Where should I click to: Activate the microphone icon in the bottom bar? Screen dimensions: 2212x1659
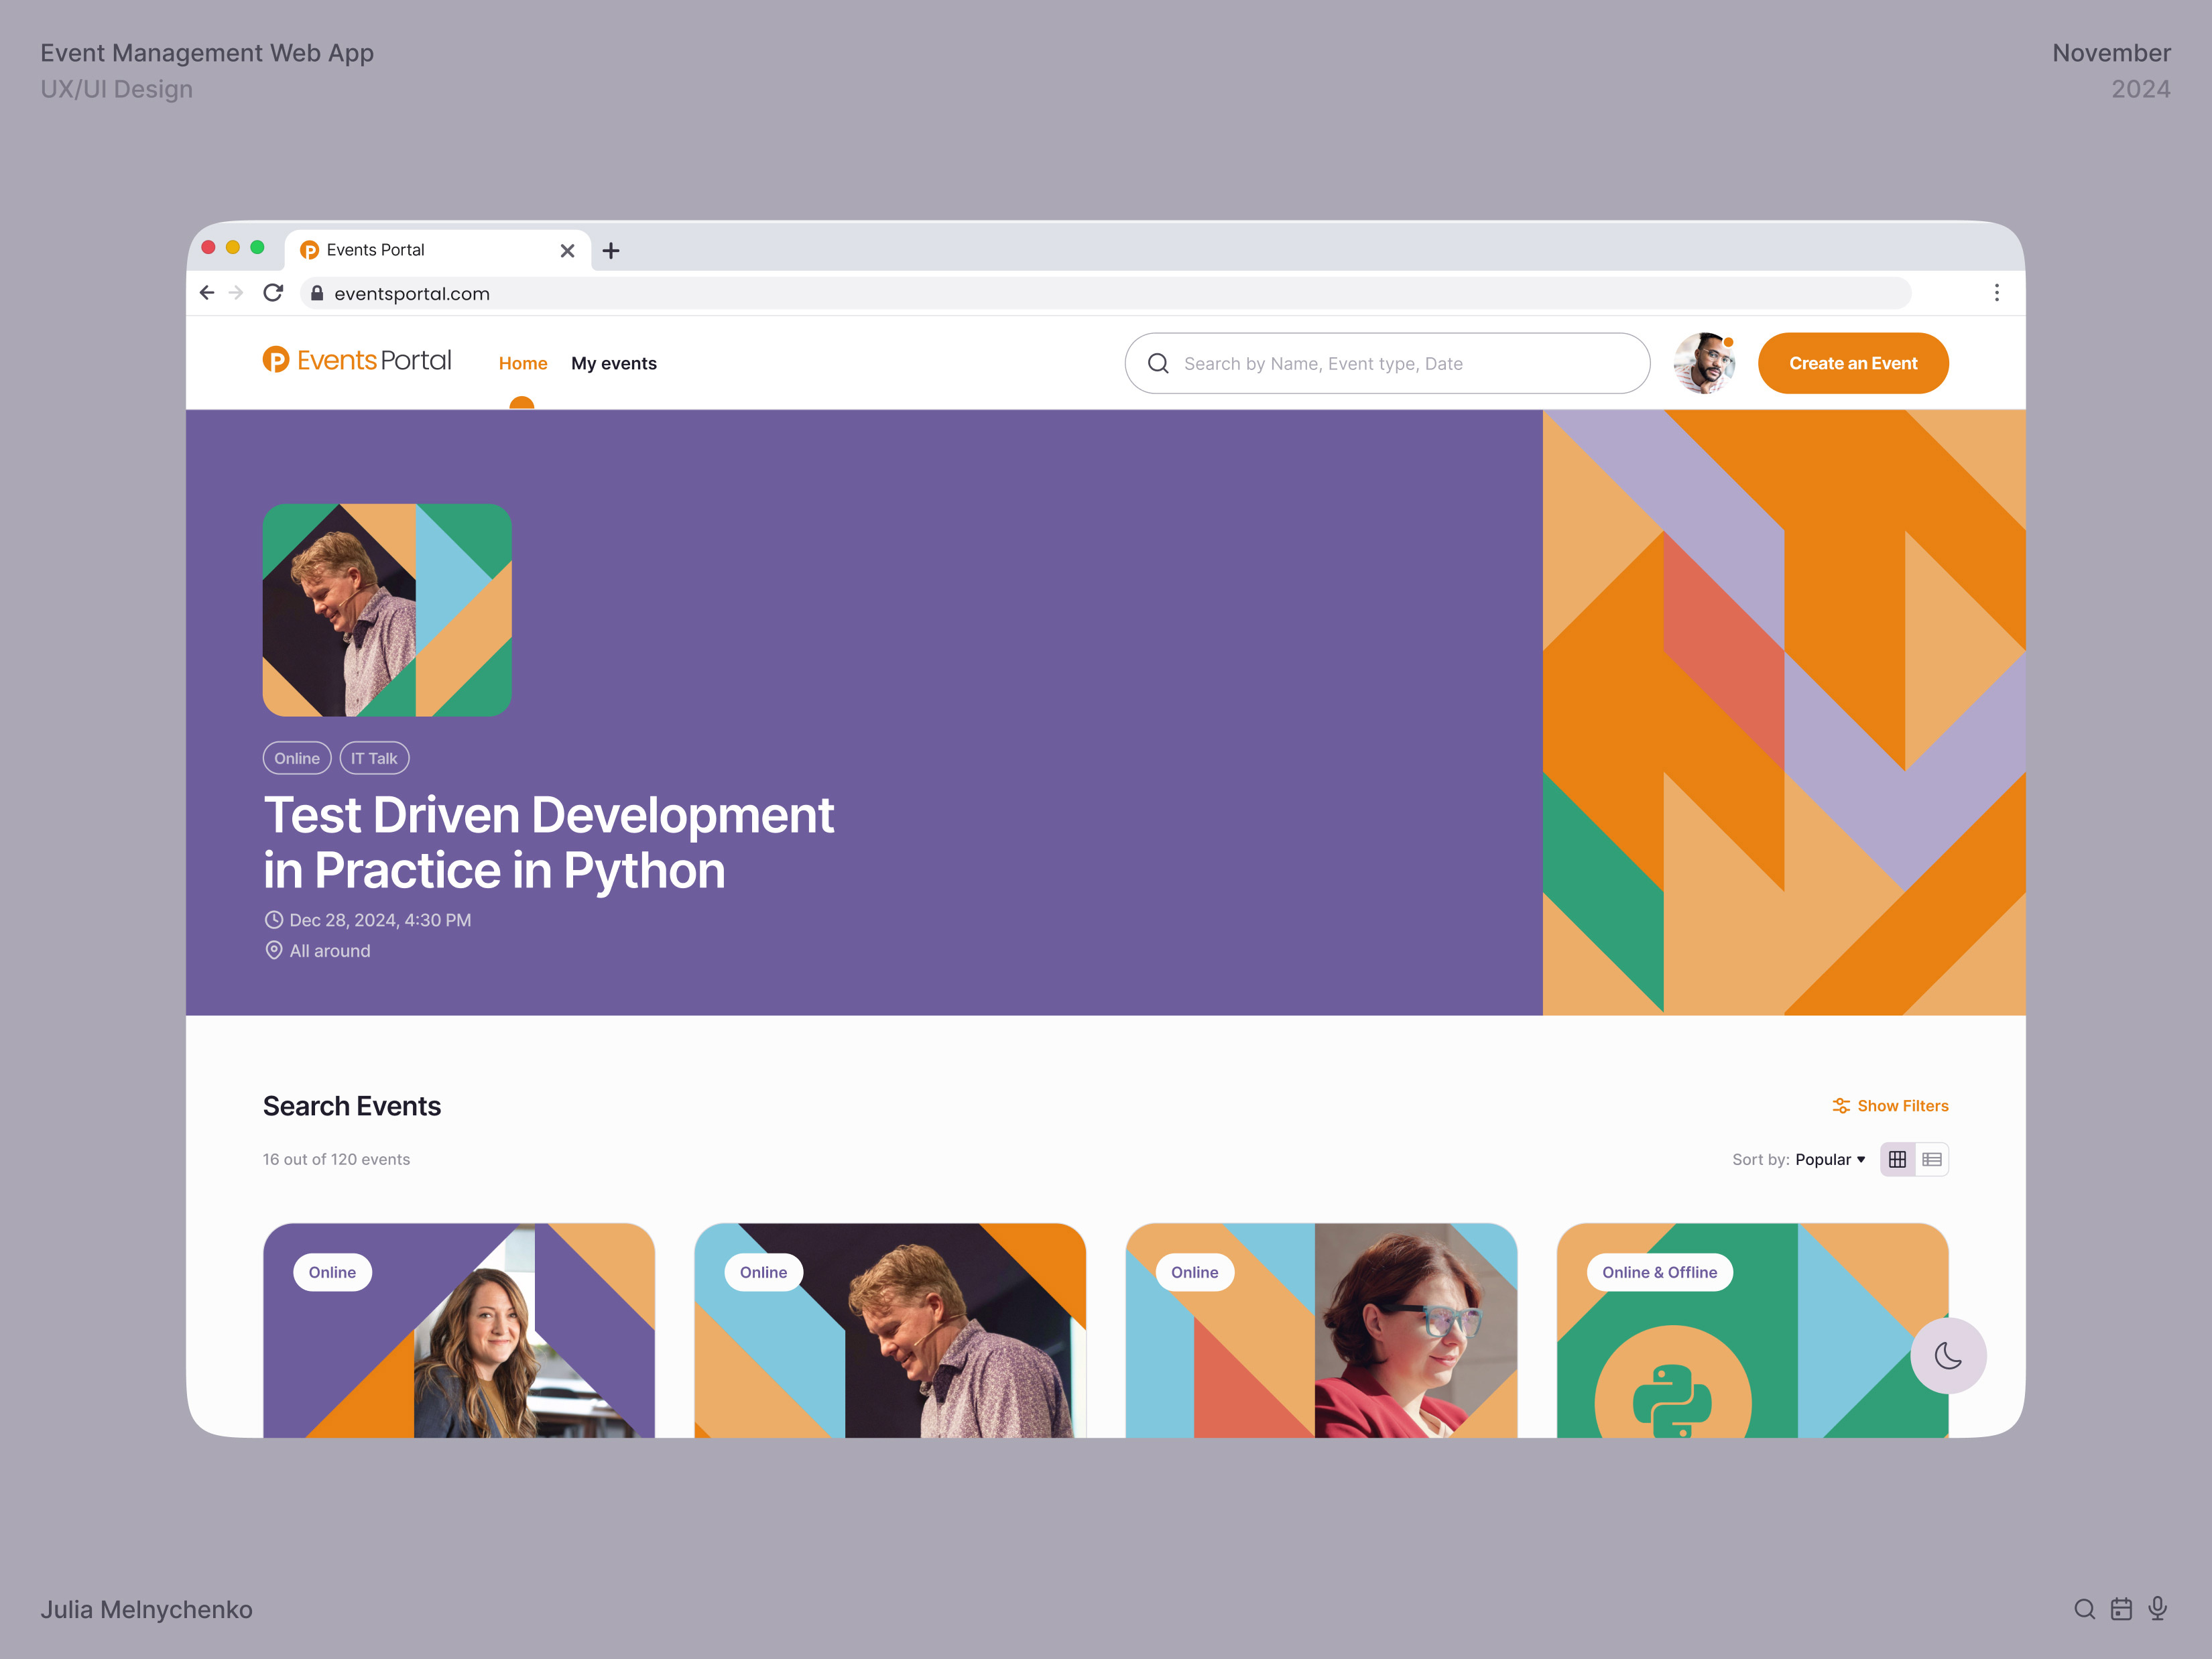click(2157, 1609)
